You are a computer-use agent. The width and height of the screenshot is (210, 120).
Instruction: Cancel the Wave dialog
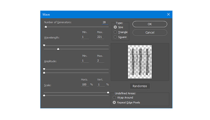pos(150,32)
